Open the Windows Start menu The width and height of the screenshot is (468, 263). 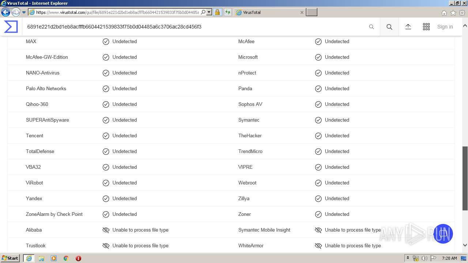pyautogui.click(x=11, y=258)
